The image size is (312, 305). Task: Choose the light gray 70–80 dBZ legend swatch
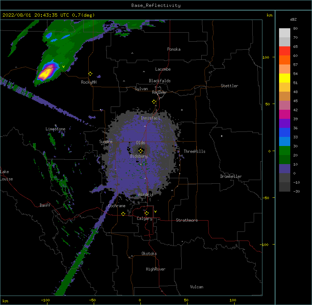[284, 33]
